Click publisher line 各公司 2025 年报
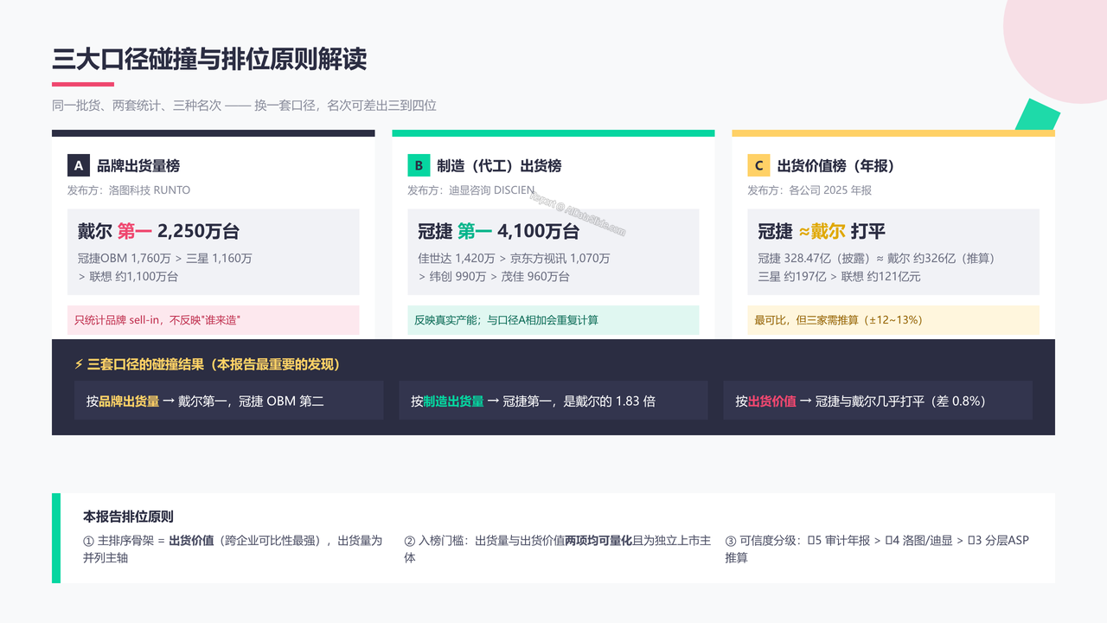Image resolution: width=1107 pixels, height=623 pixels. (809, 189)
